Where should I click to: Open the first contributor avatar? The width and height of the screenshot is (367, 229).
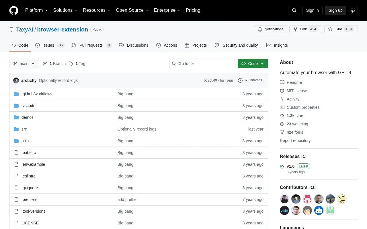click(284, 199)
